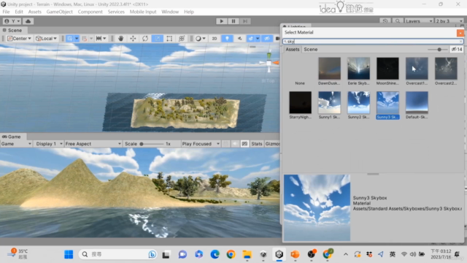Toggle scene lighting bulb button
Screen dimensions: 467x263
point(227,39)
